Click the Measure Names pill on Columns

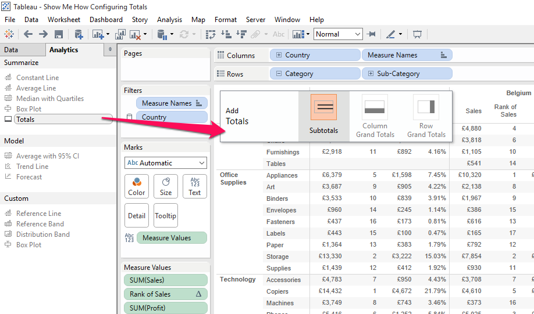(x=407, y=55)
